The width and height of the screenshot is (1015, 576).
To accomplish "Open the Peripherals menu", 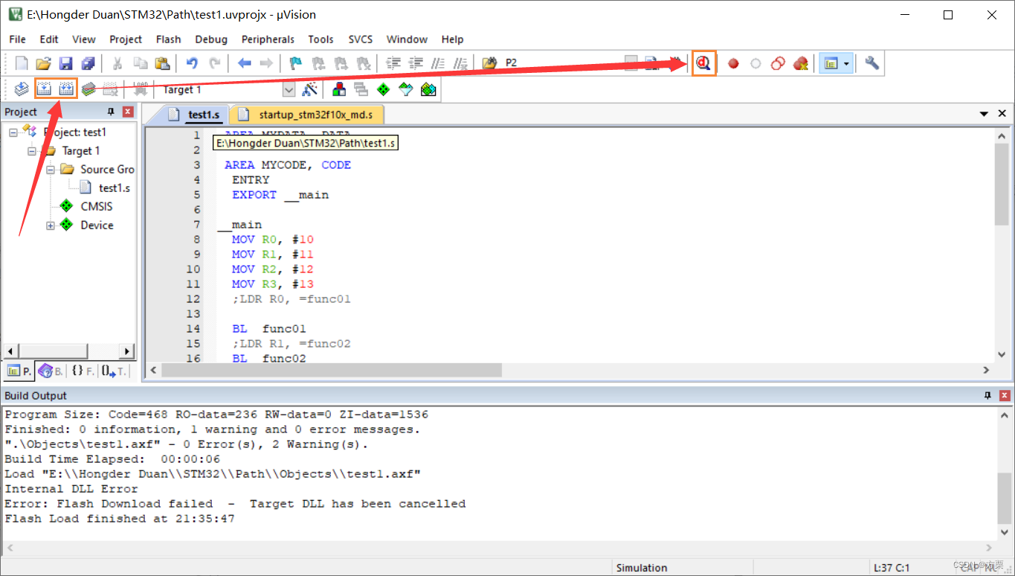I will click(x=268, y=39).
